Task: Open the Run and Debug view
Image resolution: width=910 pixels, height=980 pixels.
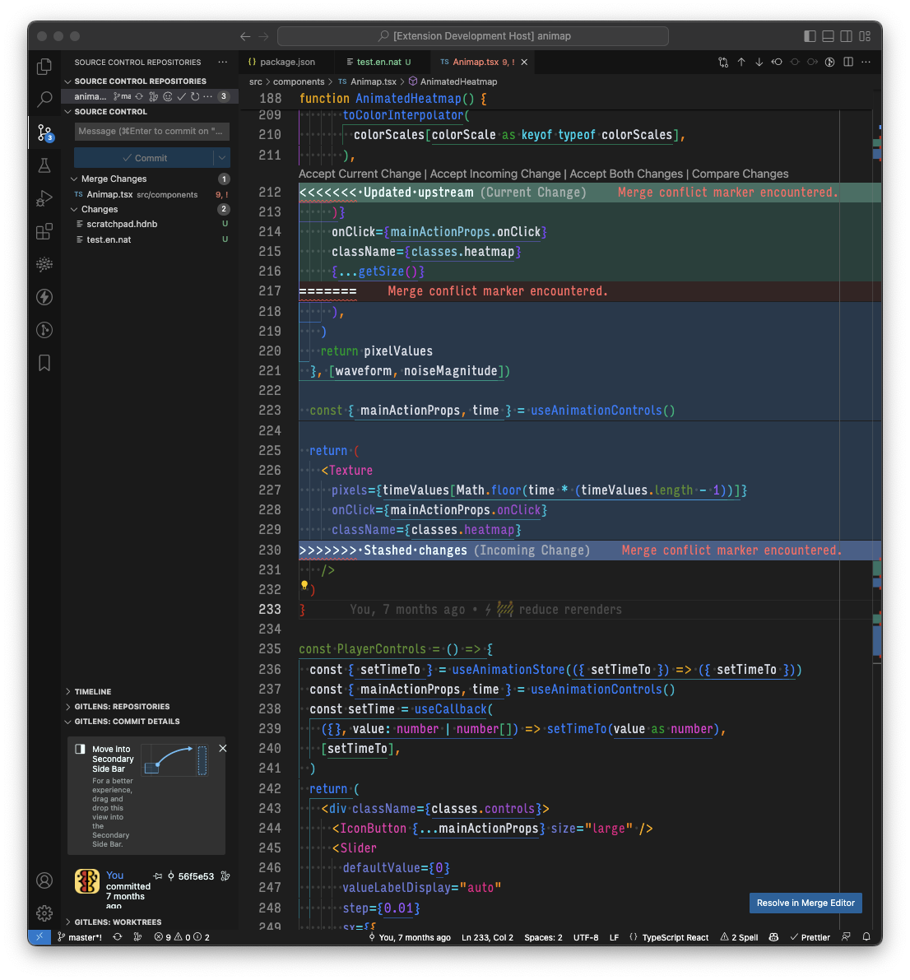Action: click(44, 198)
